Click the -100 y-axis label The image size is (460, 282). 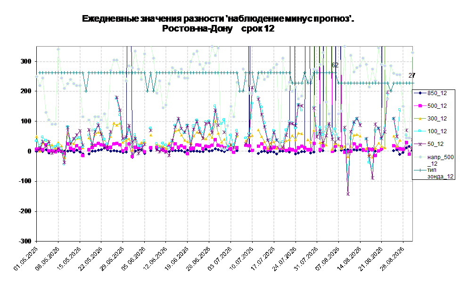click(x=25, y=181)
